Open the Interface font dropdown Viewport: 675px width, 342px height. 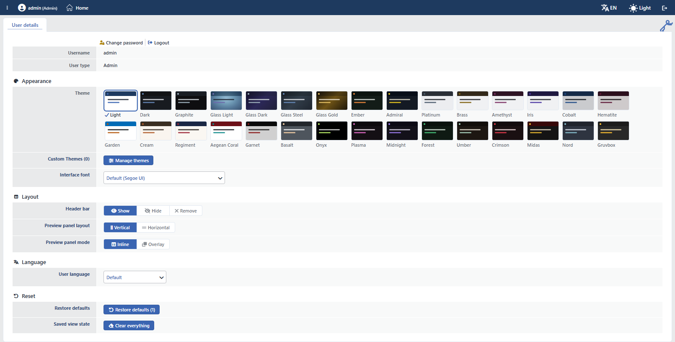(164, 178)
